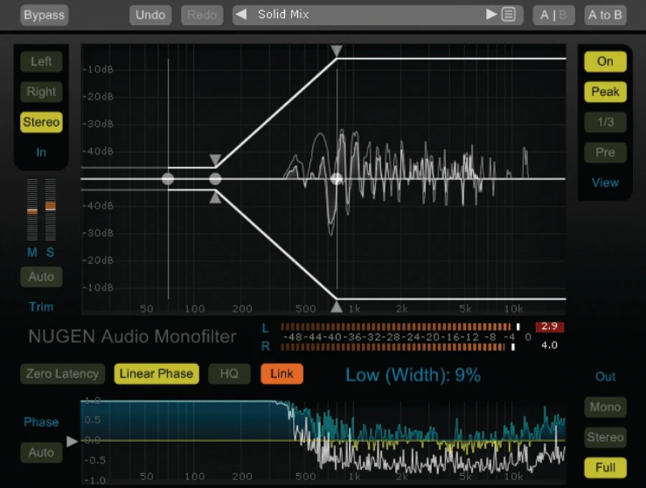Click the NUGEN Audio Monofilter title
Screen dimensions: 646x488
(132, 336)
